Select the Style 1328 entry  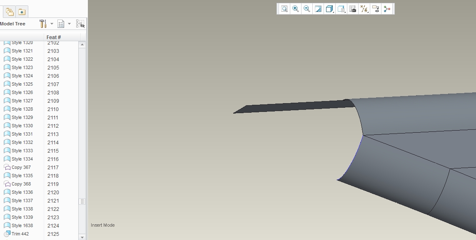[22, 109]
